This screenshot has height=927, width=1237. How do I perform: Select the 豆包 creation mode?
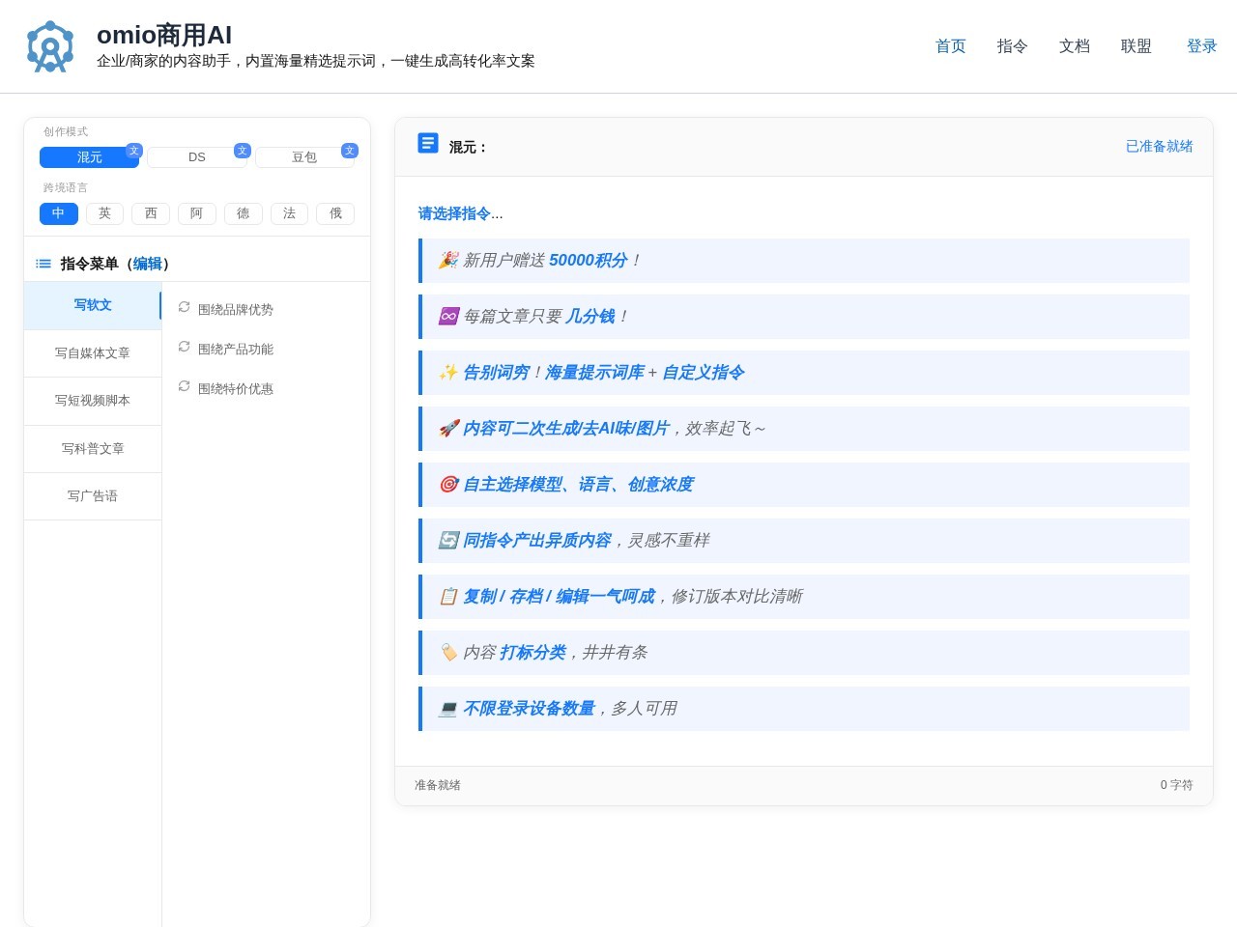click(304, 157)
